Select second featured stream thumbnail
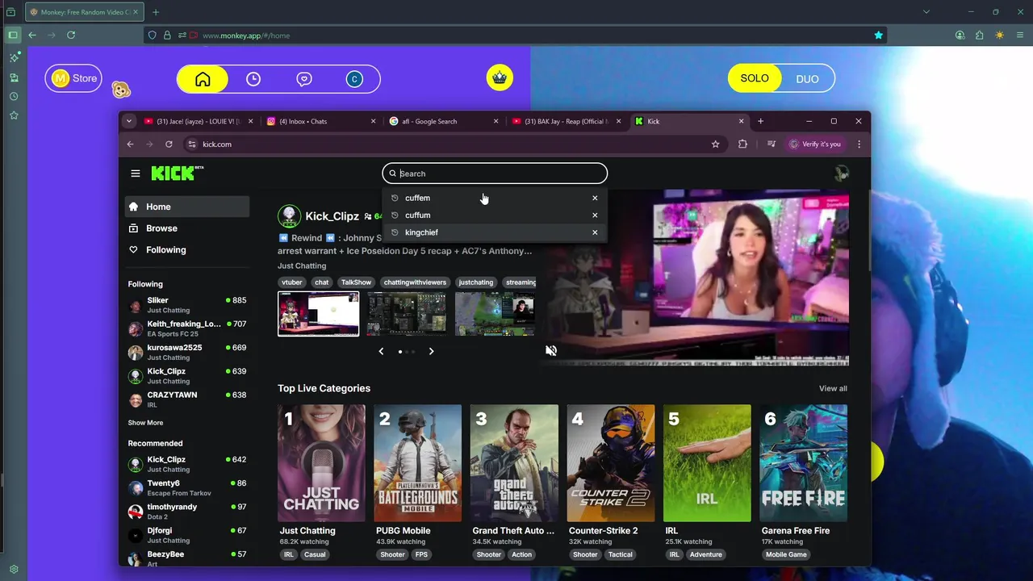The image size is (1033, 581). click(406, 314)
